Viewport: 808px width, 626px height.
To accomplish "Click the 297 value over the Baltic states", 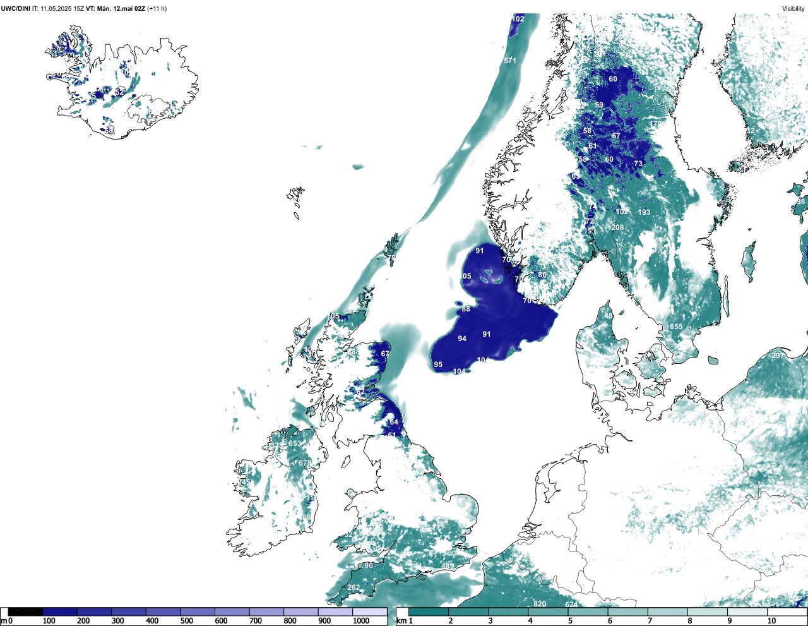I will [x=778, y=356].
